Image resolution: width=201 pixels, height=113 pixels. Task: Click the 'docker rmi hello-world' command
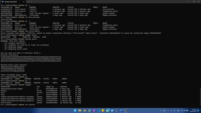(29, 31)
